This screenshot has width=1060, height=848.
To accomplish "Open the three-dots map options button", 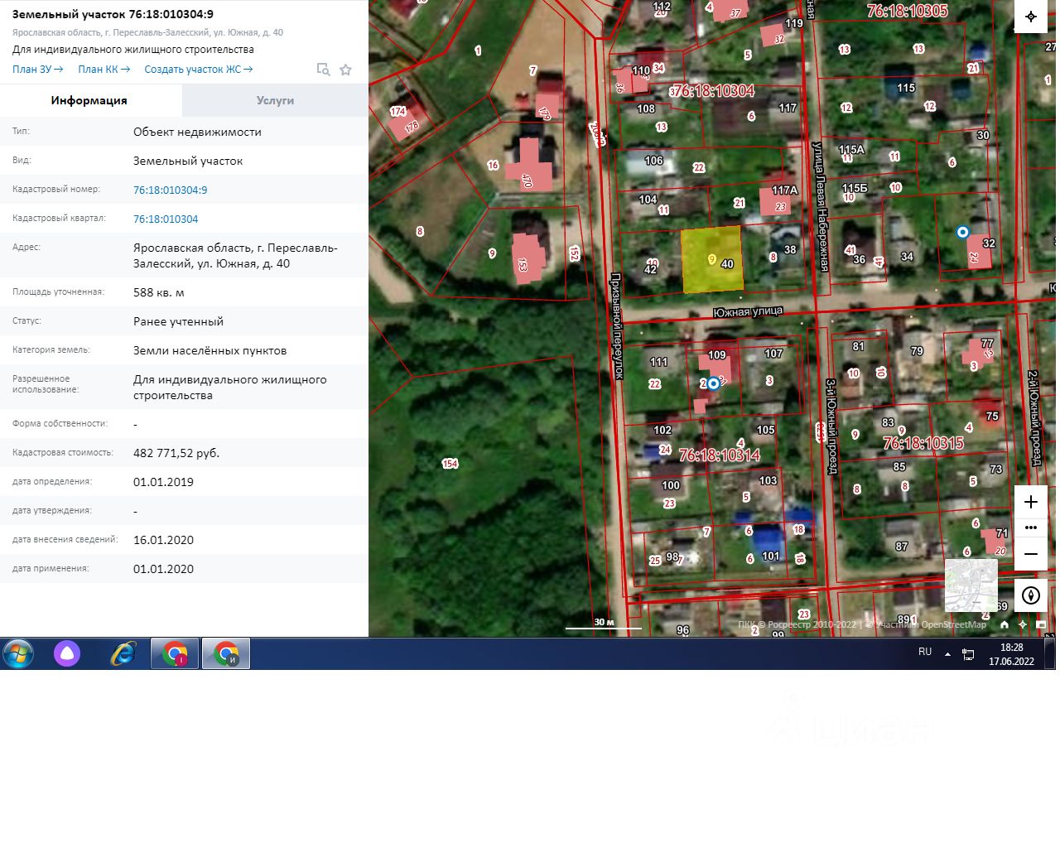I will (1030, 528).
